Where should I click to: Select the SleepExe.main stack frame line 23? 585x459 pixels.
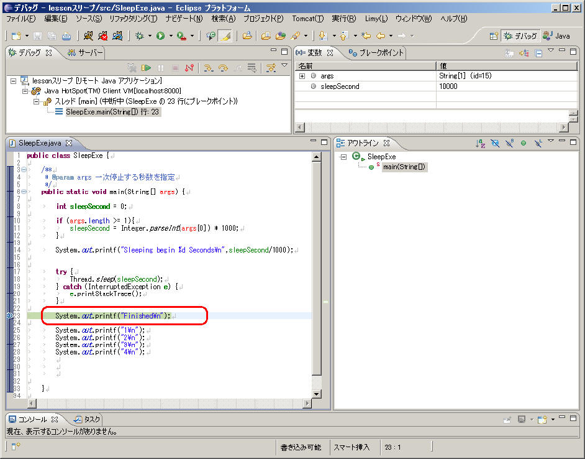pyautogui.click(x=112, y=111)
